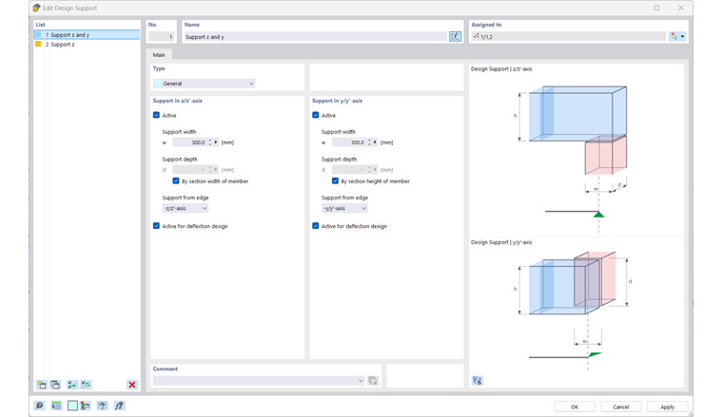Click the copy design support icon

click(x=56, y=385)
